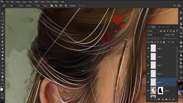
Task: Click the Shape button
Action: pyautogui.click(x=45, y=6)
